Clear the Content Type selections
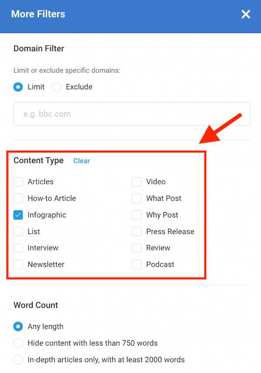Screen dimensions: 261x373 81,161
